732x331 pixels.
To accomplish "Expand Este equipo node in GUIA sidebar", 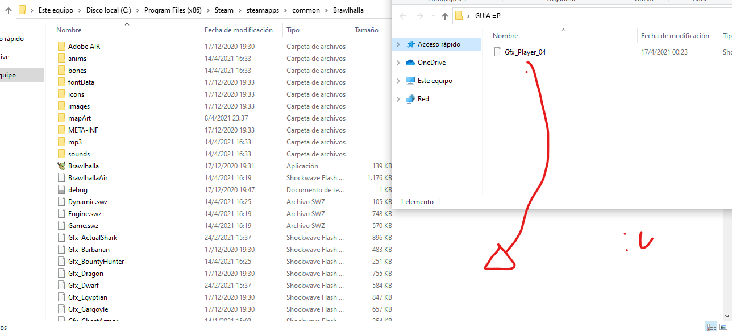I will (x=398, y=81).
